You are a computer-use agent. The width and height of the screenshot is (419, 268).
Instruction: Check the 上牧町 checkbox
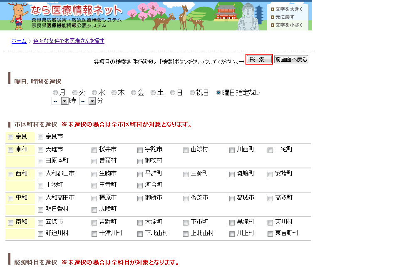[41, 185]
